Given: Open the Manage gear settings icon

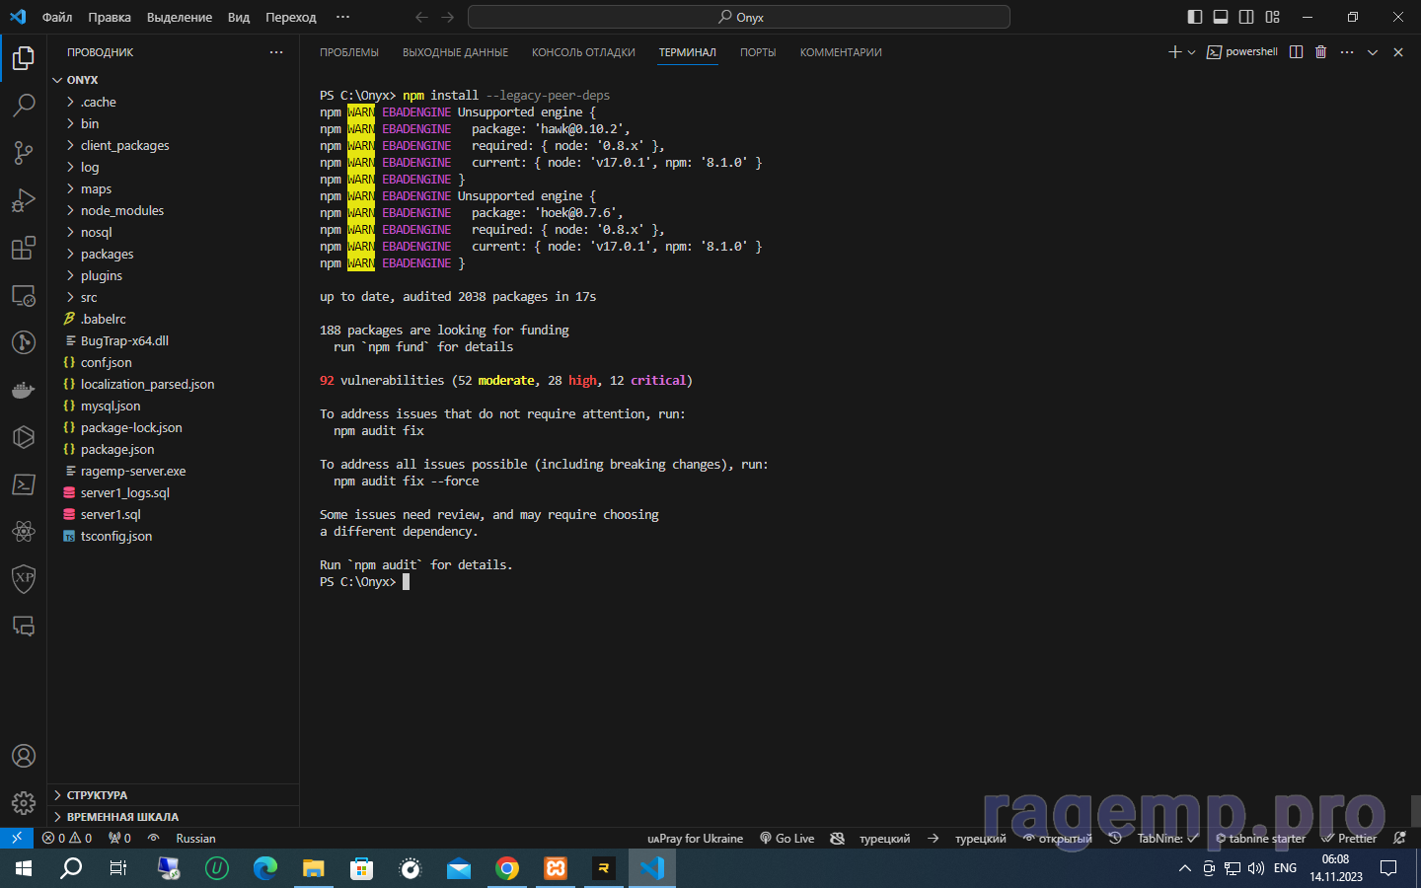Looking at the screenshot, I should pos(24,803).
